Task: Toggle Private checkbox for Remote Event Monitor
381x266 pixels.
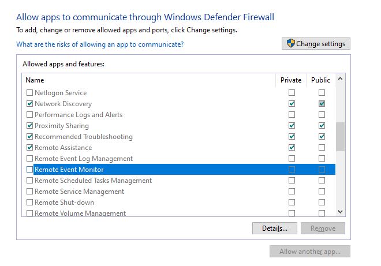Action: tap(292, 169)
